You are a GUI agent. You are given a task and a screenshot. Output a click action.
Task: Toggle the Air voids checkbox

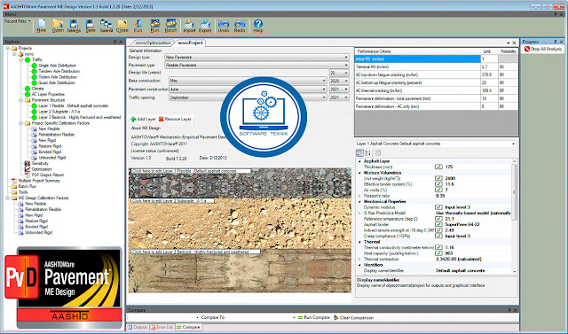(x=438, y=190)
